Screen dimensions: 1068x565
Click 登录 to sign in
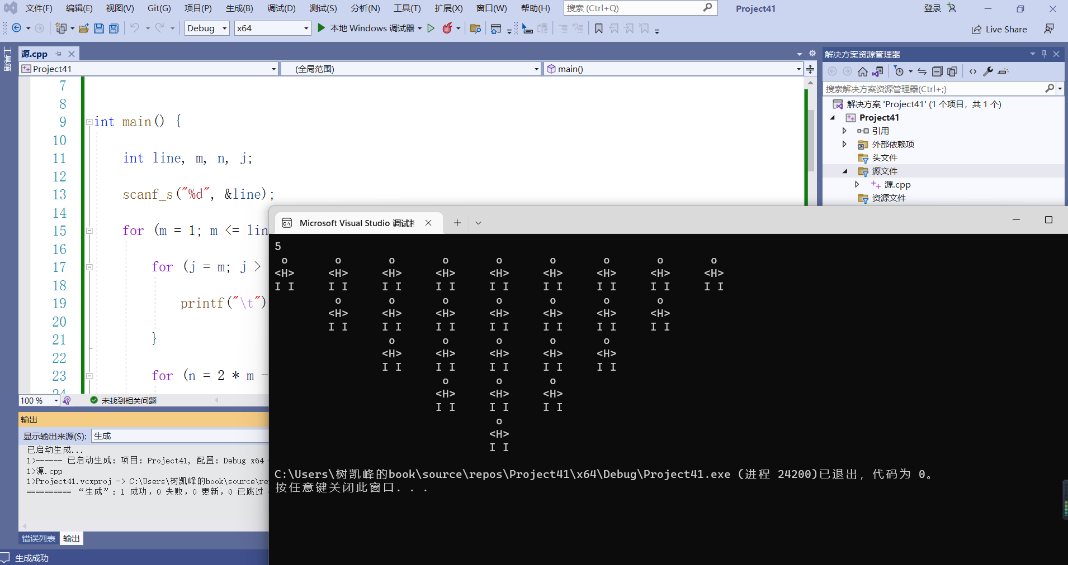(x=932, y=8)
